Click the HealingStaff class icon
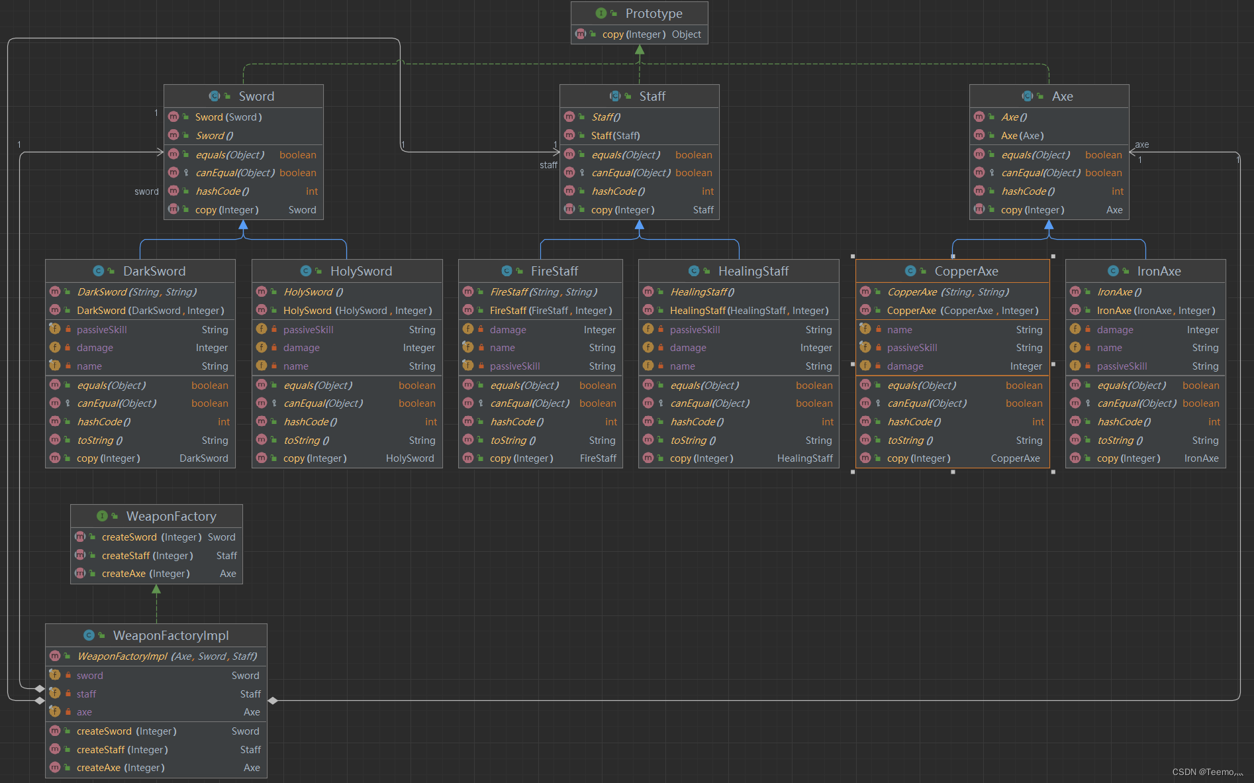The width and height of the screenshot is (1254, 783). click(x=694, y=271)
